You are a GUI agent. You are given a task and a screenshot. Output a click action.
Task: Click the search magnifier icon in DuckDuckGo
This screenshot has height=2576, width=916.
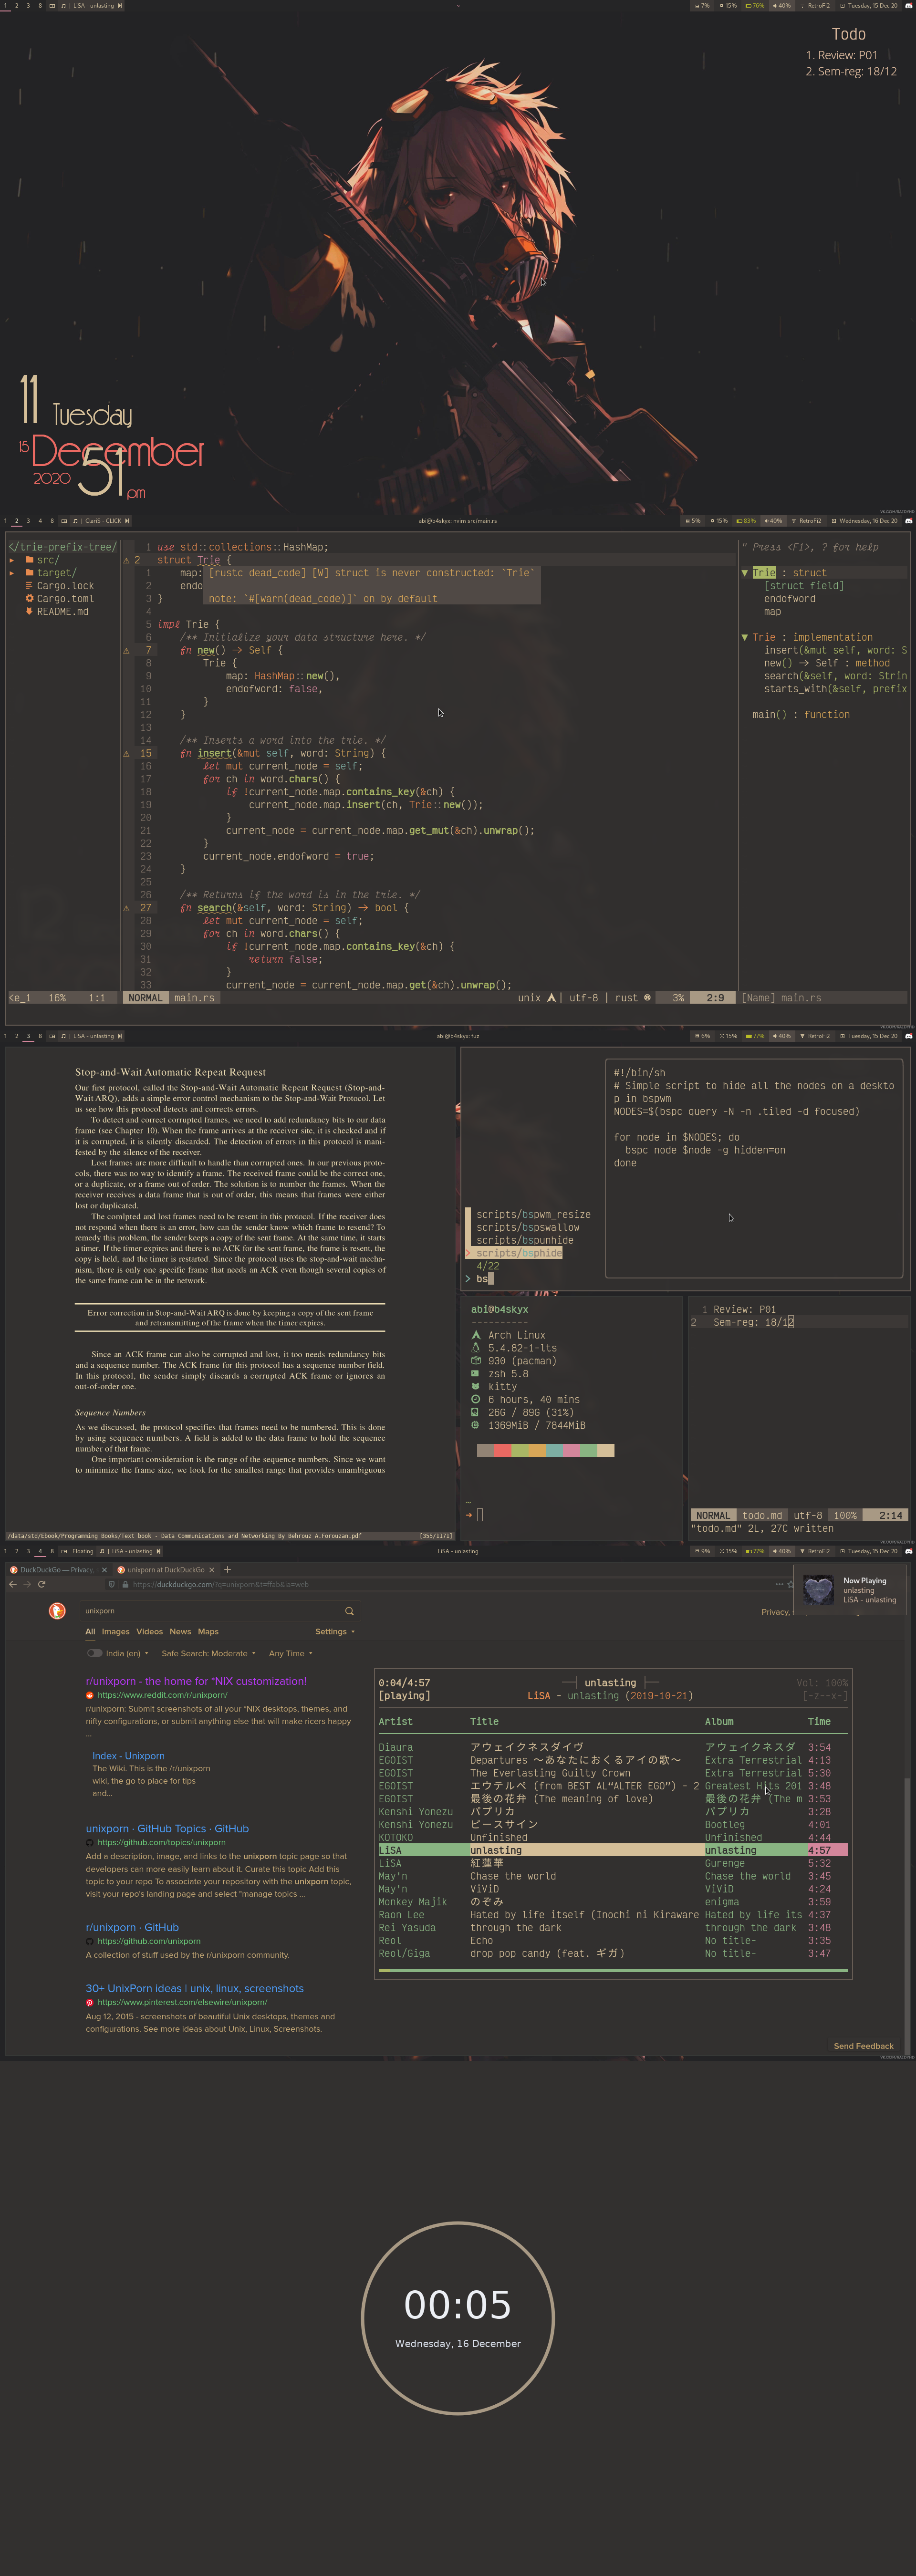click(x=349, y=1611)
